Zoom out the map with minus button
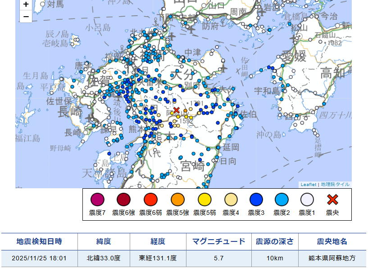This screenshot has height=268, width=368. (26, 17)
